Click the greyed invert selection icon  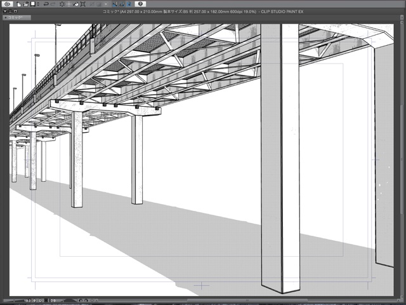[99, 4]
